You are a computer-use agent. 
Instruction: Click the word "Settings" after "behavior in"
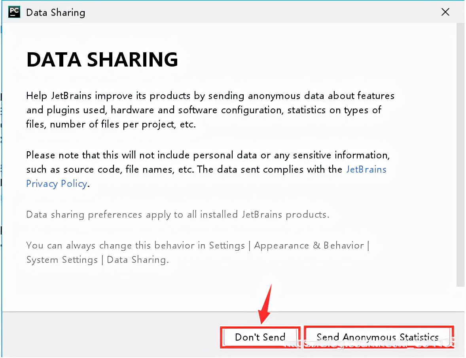[x=227, y=246]
